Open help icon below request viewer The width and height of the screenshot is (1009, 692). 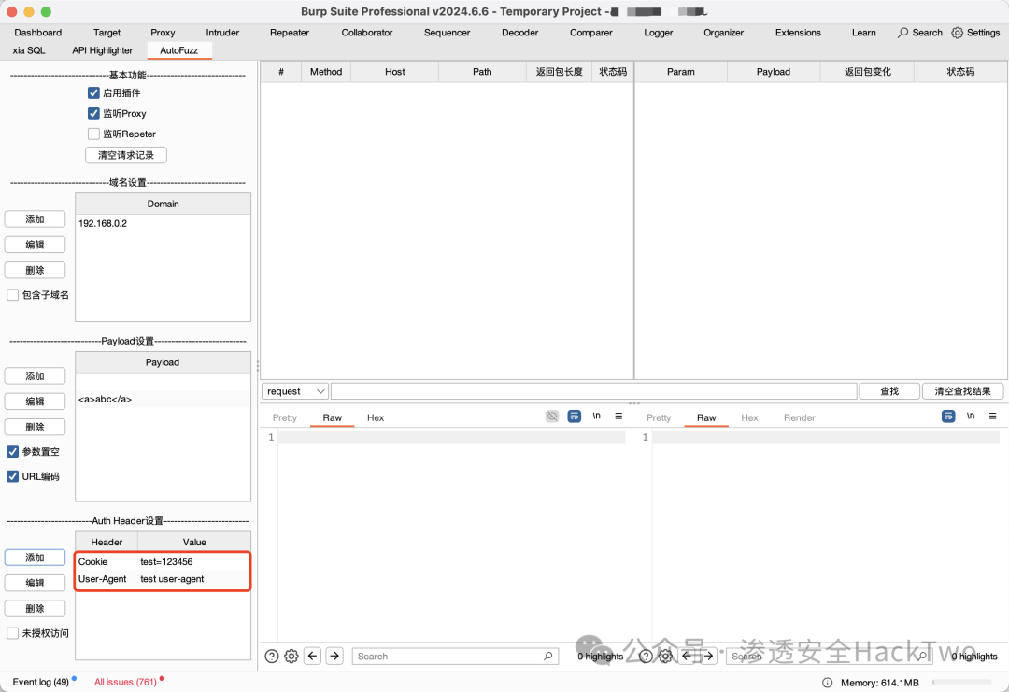[x=272, y=656]
